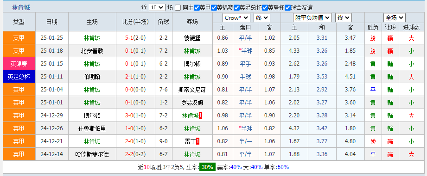
Task: Click the blue 英足总杯 type cell
Action: click(x=19, y=77)
